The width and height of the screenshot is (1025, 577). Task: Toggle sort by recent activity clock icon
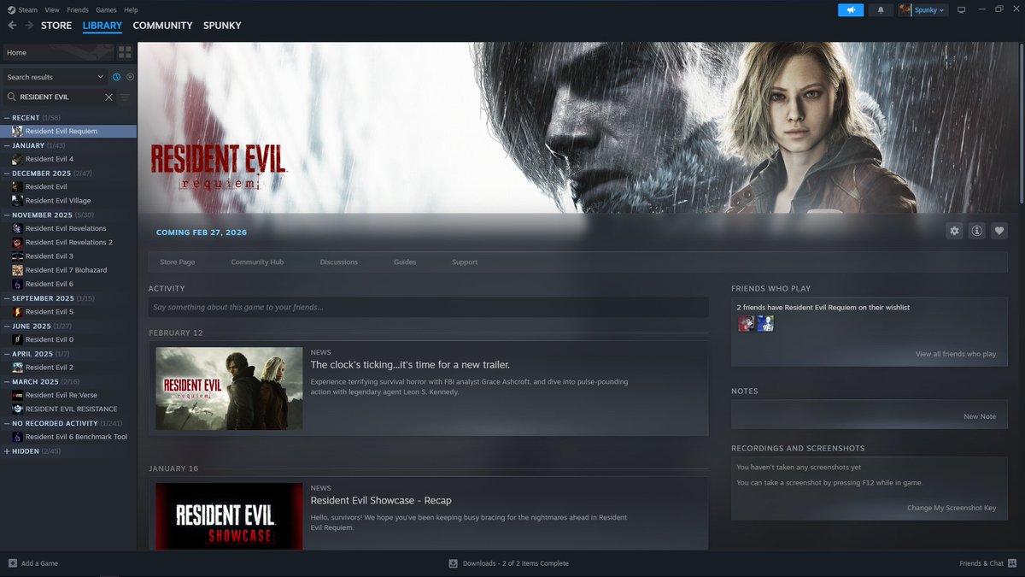(x=116, y=77)
